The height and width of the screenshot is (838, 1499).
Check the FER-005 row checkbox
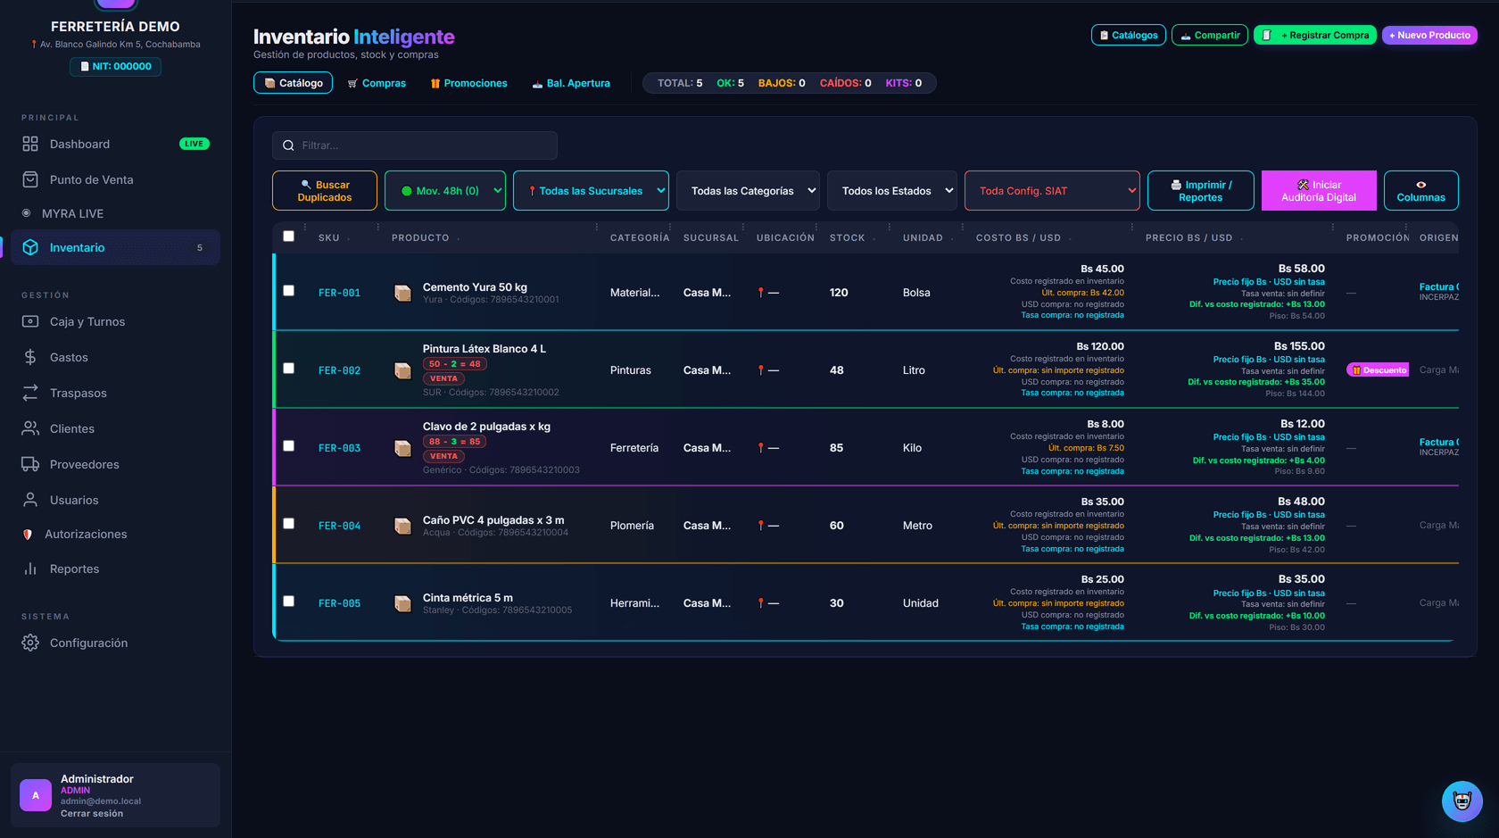point(288,602)
